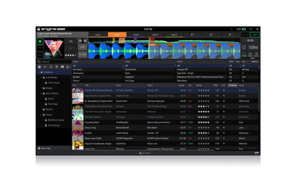Click the track overview waveform

point(164,40)
